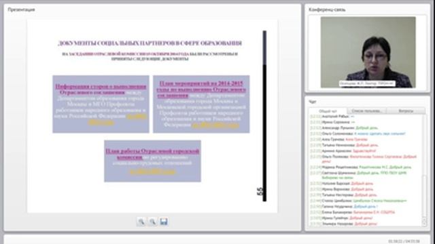435x244 pixels.
Task: Click the playback time counter in the bottom bar
Action: [x=404, y=241]
